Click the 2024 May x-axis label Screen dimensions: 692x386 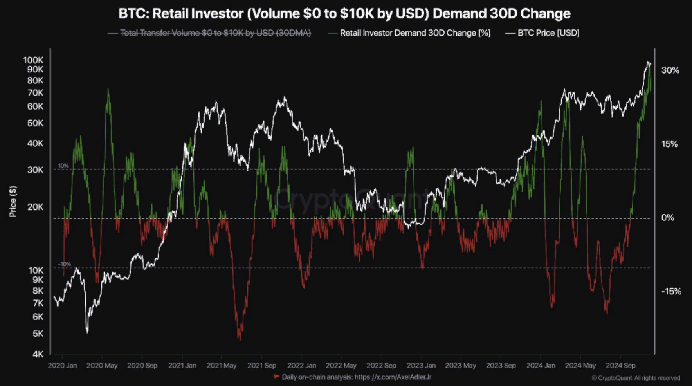click(x=580, y=365)
